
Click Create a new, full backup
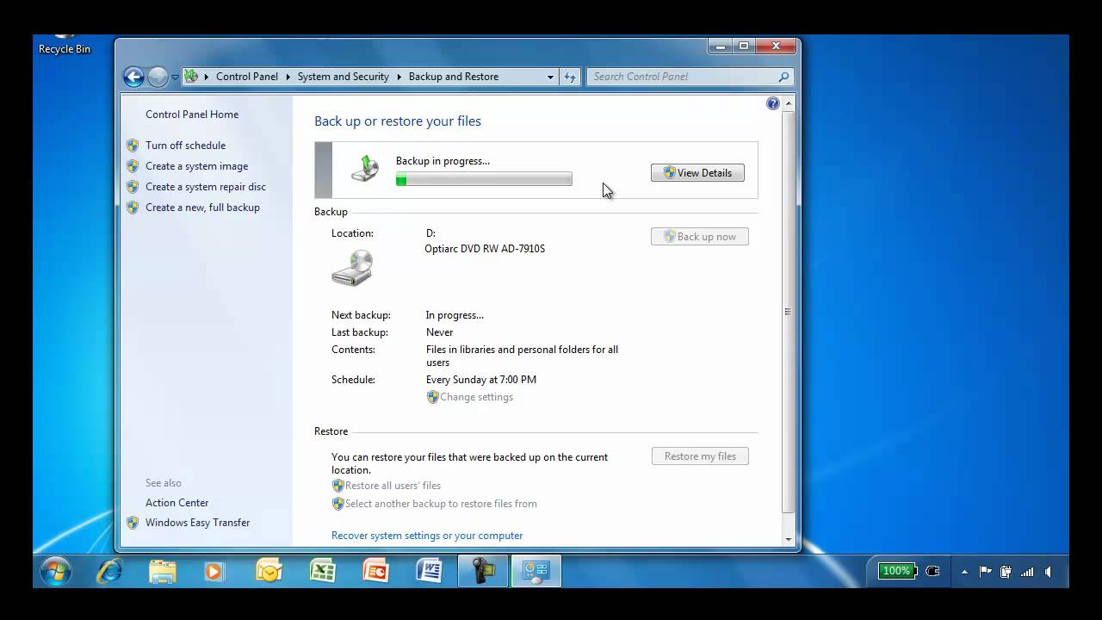coord(202,208)
